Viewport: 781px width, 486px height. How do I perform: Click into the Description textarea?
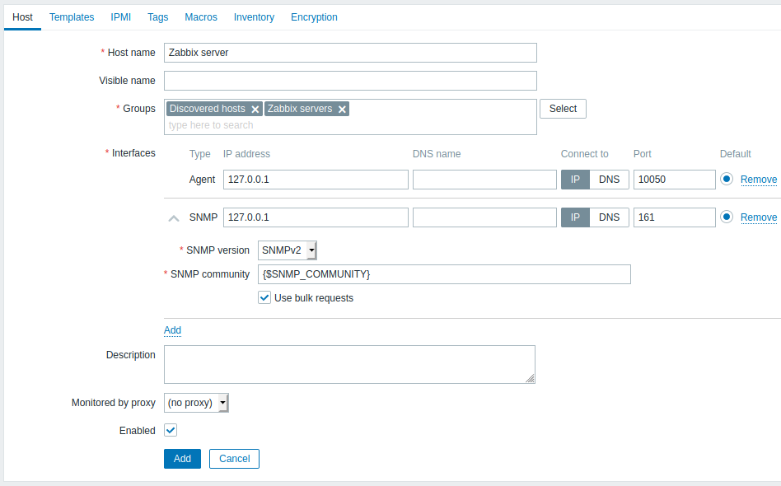coord(349,364)
